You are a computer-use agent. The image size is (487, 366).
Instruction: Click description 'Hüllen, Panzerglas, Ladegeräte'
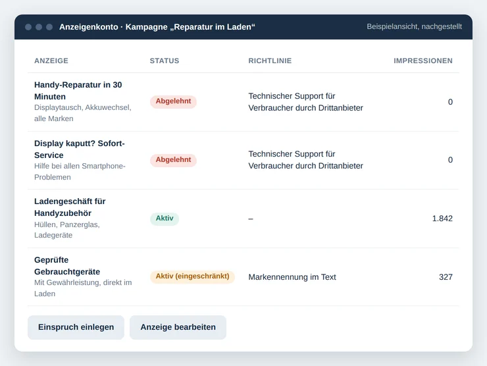[x=66, y=230]
